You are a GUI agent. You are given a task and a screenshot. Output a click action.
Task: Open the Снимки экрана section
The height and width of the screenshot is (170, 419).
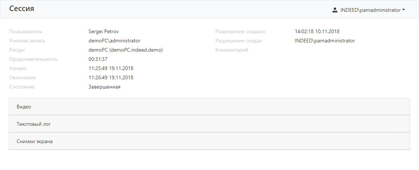click(34, 141)
